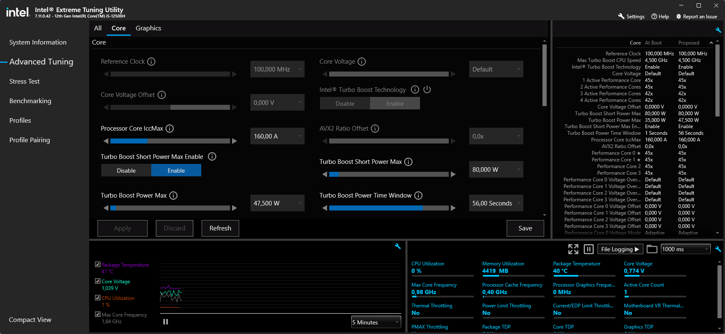Uncheck Max Core Frequency graph checkbox
The image size is (725, 334).
coord(97,314)
